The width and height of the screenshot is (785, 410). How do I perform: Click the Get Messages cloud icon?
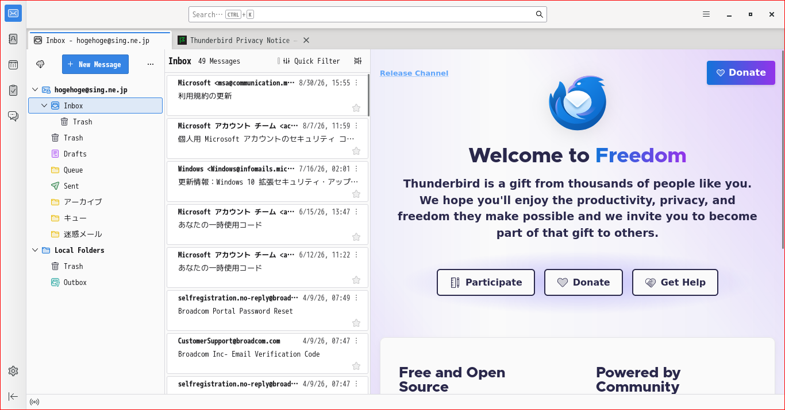pos(40,64)
